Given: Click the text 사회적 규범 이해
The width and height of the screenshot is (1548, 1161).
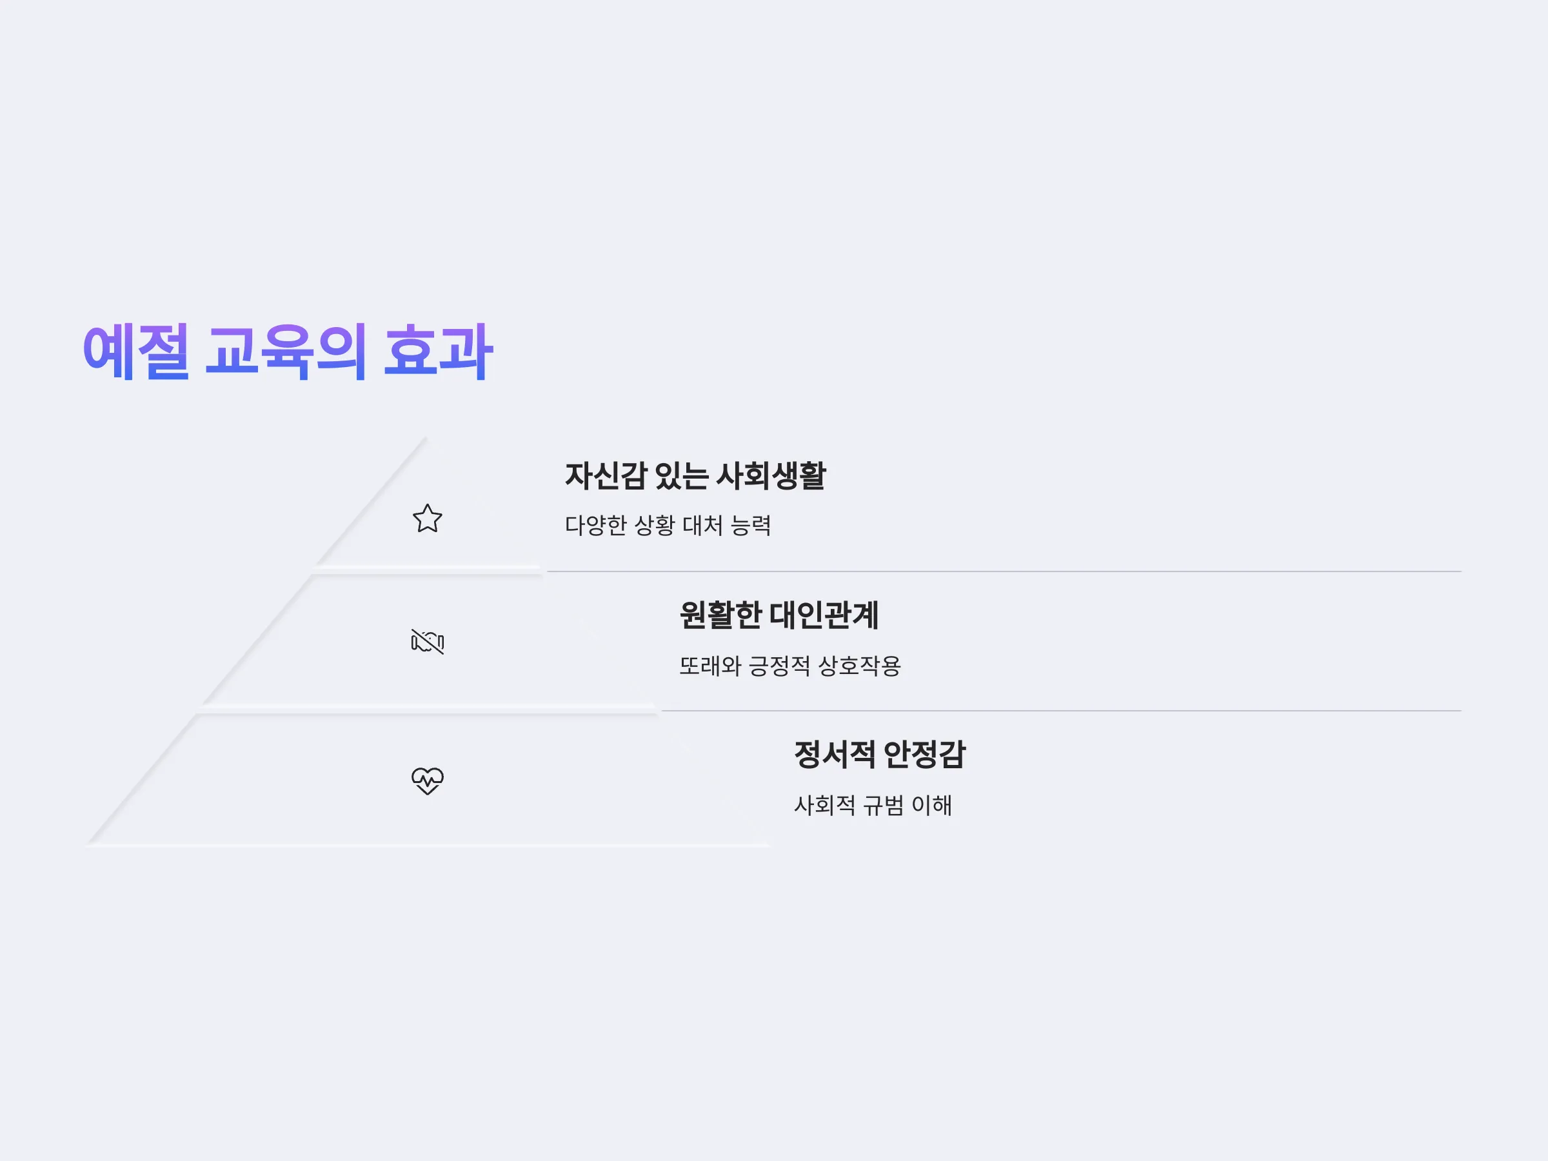Looking at the screenshot, I should click(873, 805).
